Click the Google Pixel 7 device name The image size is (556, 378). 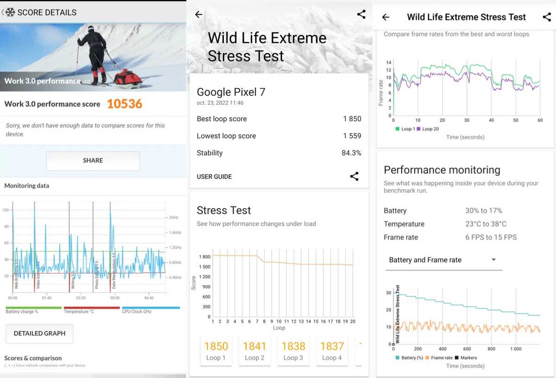(x=231, y=92)
